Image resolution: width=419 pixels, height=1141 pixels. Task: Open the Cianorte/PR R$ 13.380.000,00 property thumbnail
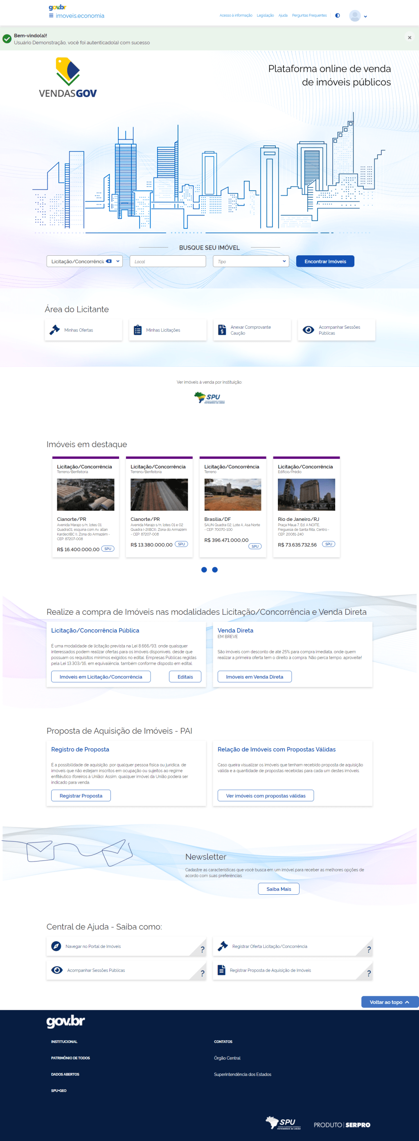(159, 494)
